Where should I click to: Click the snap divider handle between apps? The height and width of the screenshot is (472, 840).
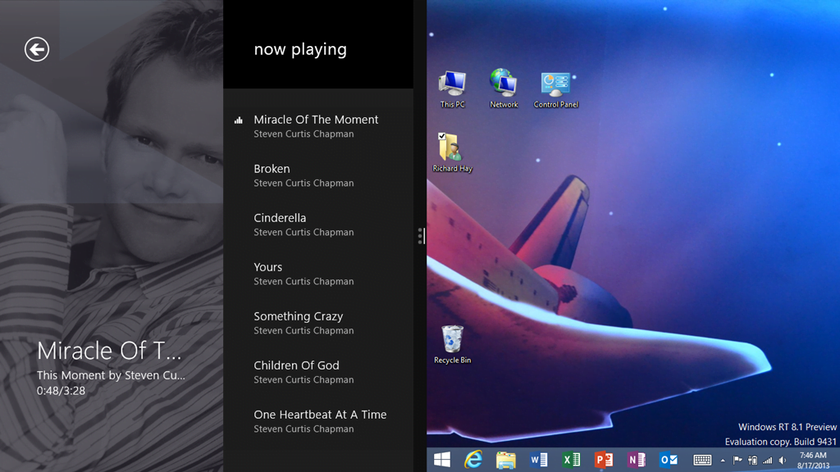coord(420,236)
